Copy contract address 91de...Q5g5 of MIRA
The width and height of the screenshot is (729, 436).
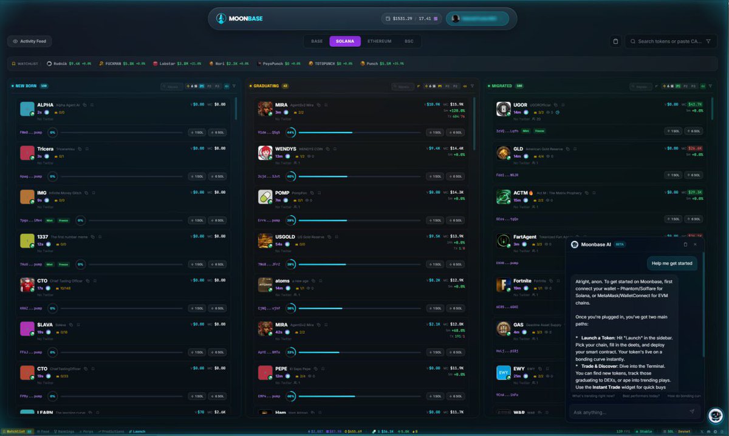pyautogui.click(x=269, y=132)
